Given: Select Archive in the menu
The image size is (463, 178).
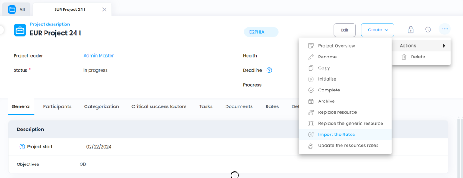Looking at the screenshot, I should point(345,101).
